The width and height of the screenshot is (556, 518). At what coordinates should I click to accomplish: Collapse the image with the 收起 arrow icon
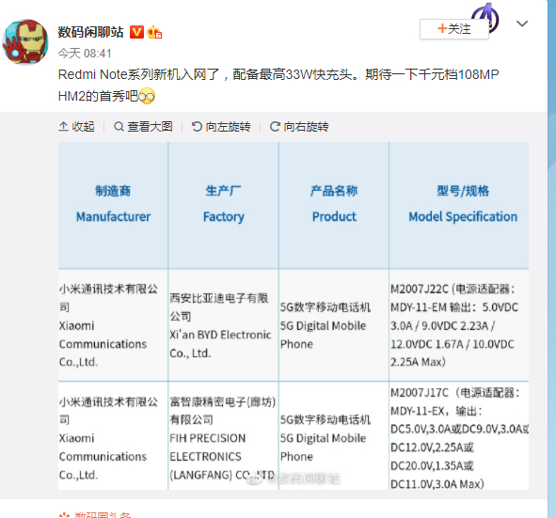click(x=63, y=126)
